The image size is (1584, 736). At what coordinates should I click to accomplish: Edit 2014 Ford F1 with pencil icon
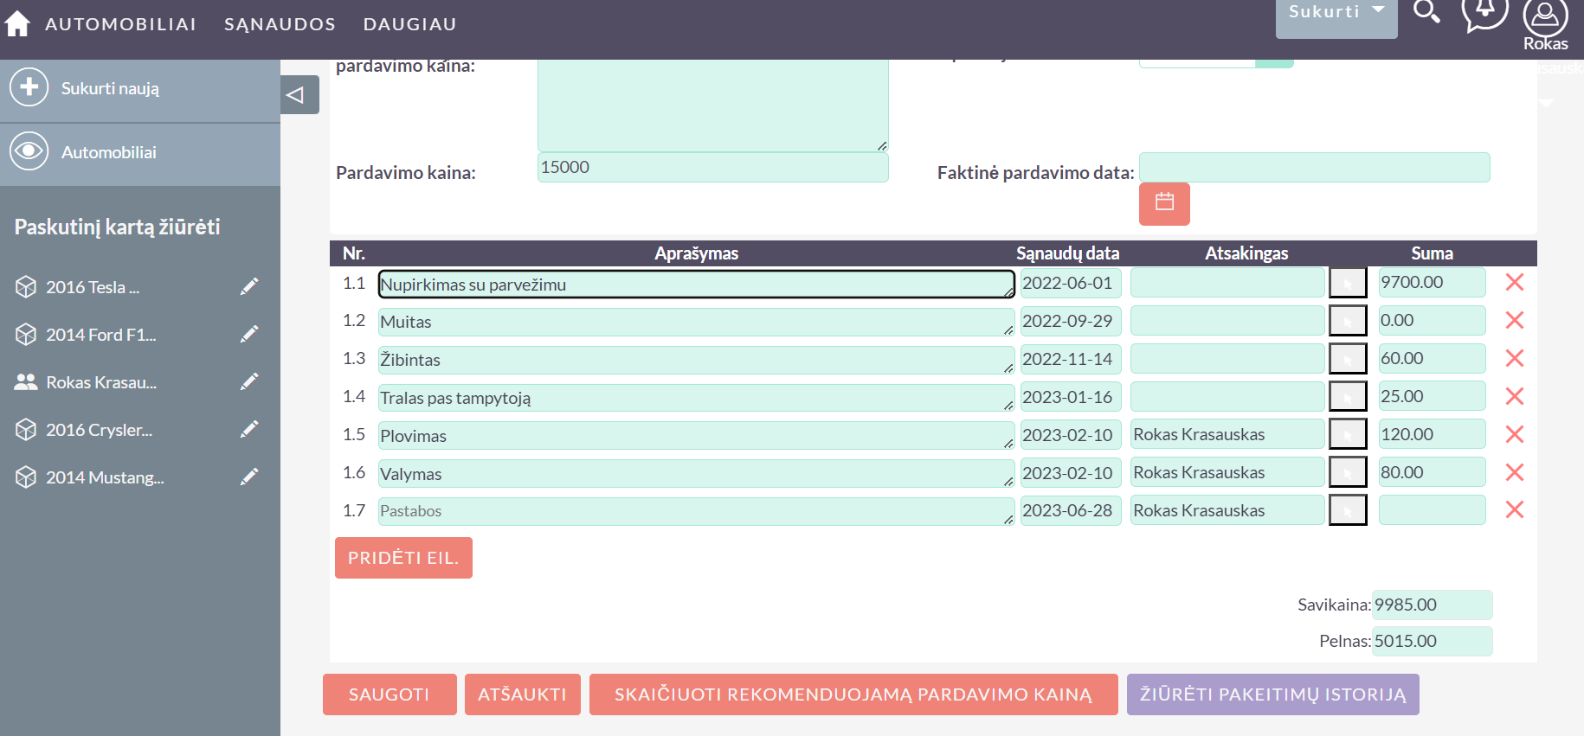pos(249,334)
